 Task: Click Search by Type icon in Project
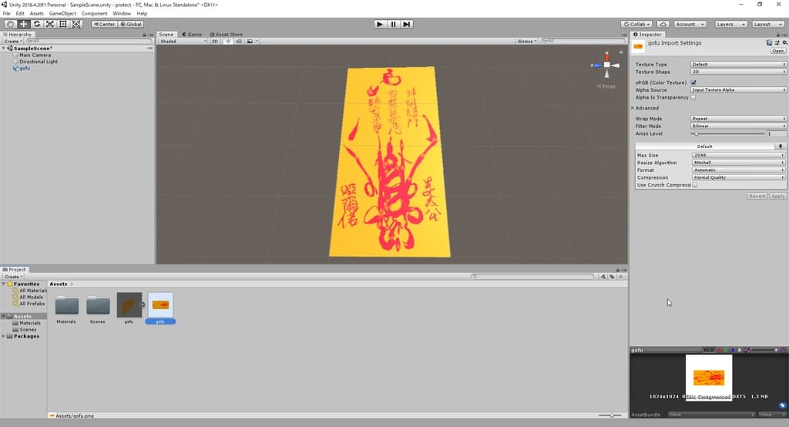[603, 277]
